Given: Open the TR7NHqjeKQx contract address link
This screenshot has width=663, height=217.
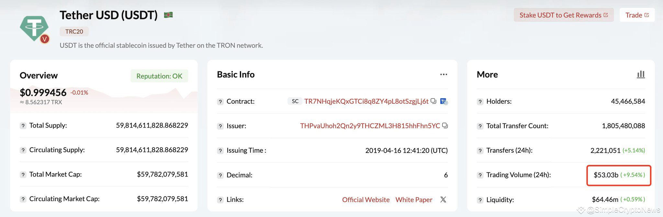Looking at the screenshot, I should click(x=366, y=101).
